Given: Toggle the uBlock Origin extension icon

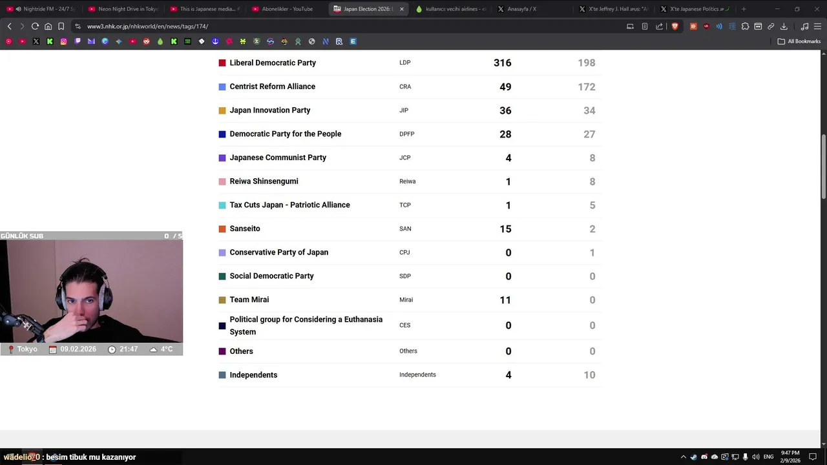Looking at the screenshot, I should pos(706,26).
